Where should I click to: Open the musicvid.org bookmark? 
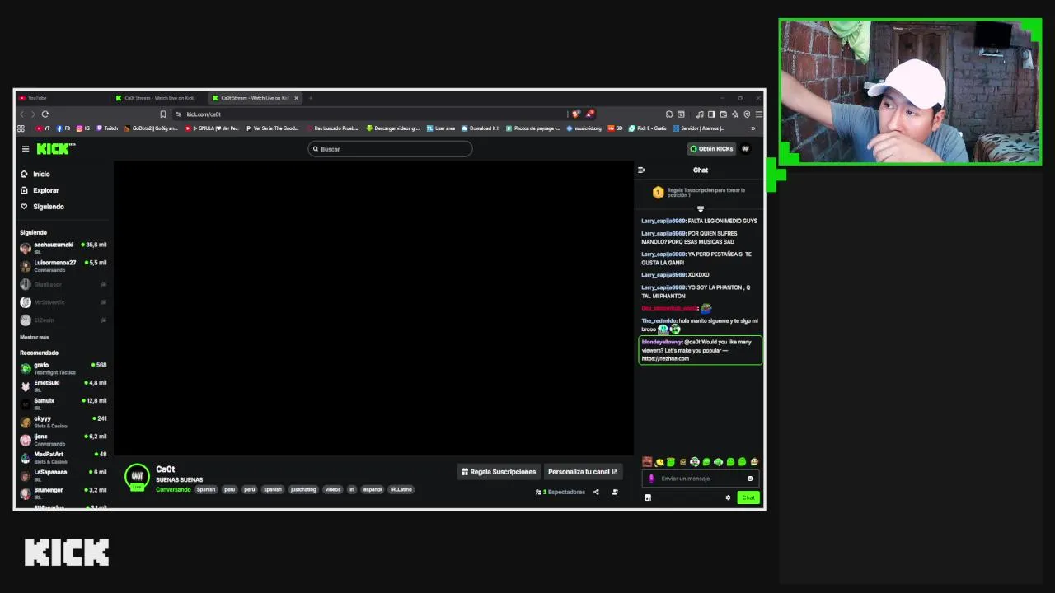click(584, 128)
